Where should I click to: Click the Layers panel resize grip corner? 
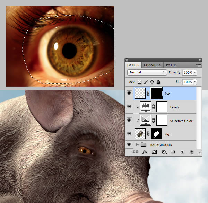[x=200, y=153]
